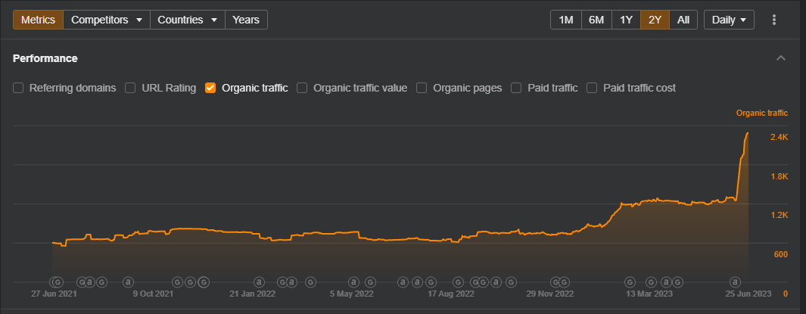Click the '600' axis value

point(781,254)
